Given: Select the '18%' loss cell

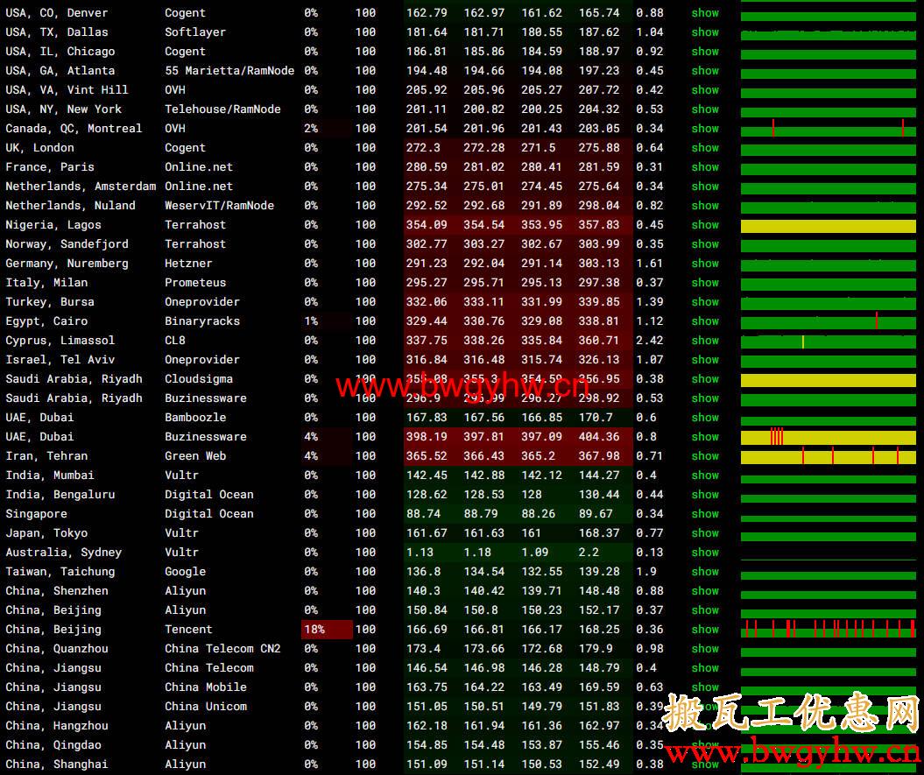Looking at the screenshot, I should [327, 629].
